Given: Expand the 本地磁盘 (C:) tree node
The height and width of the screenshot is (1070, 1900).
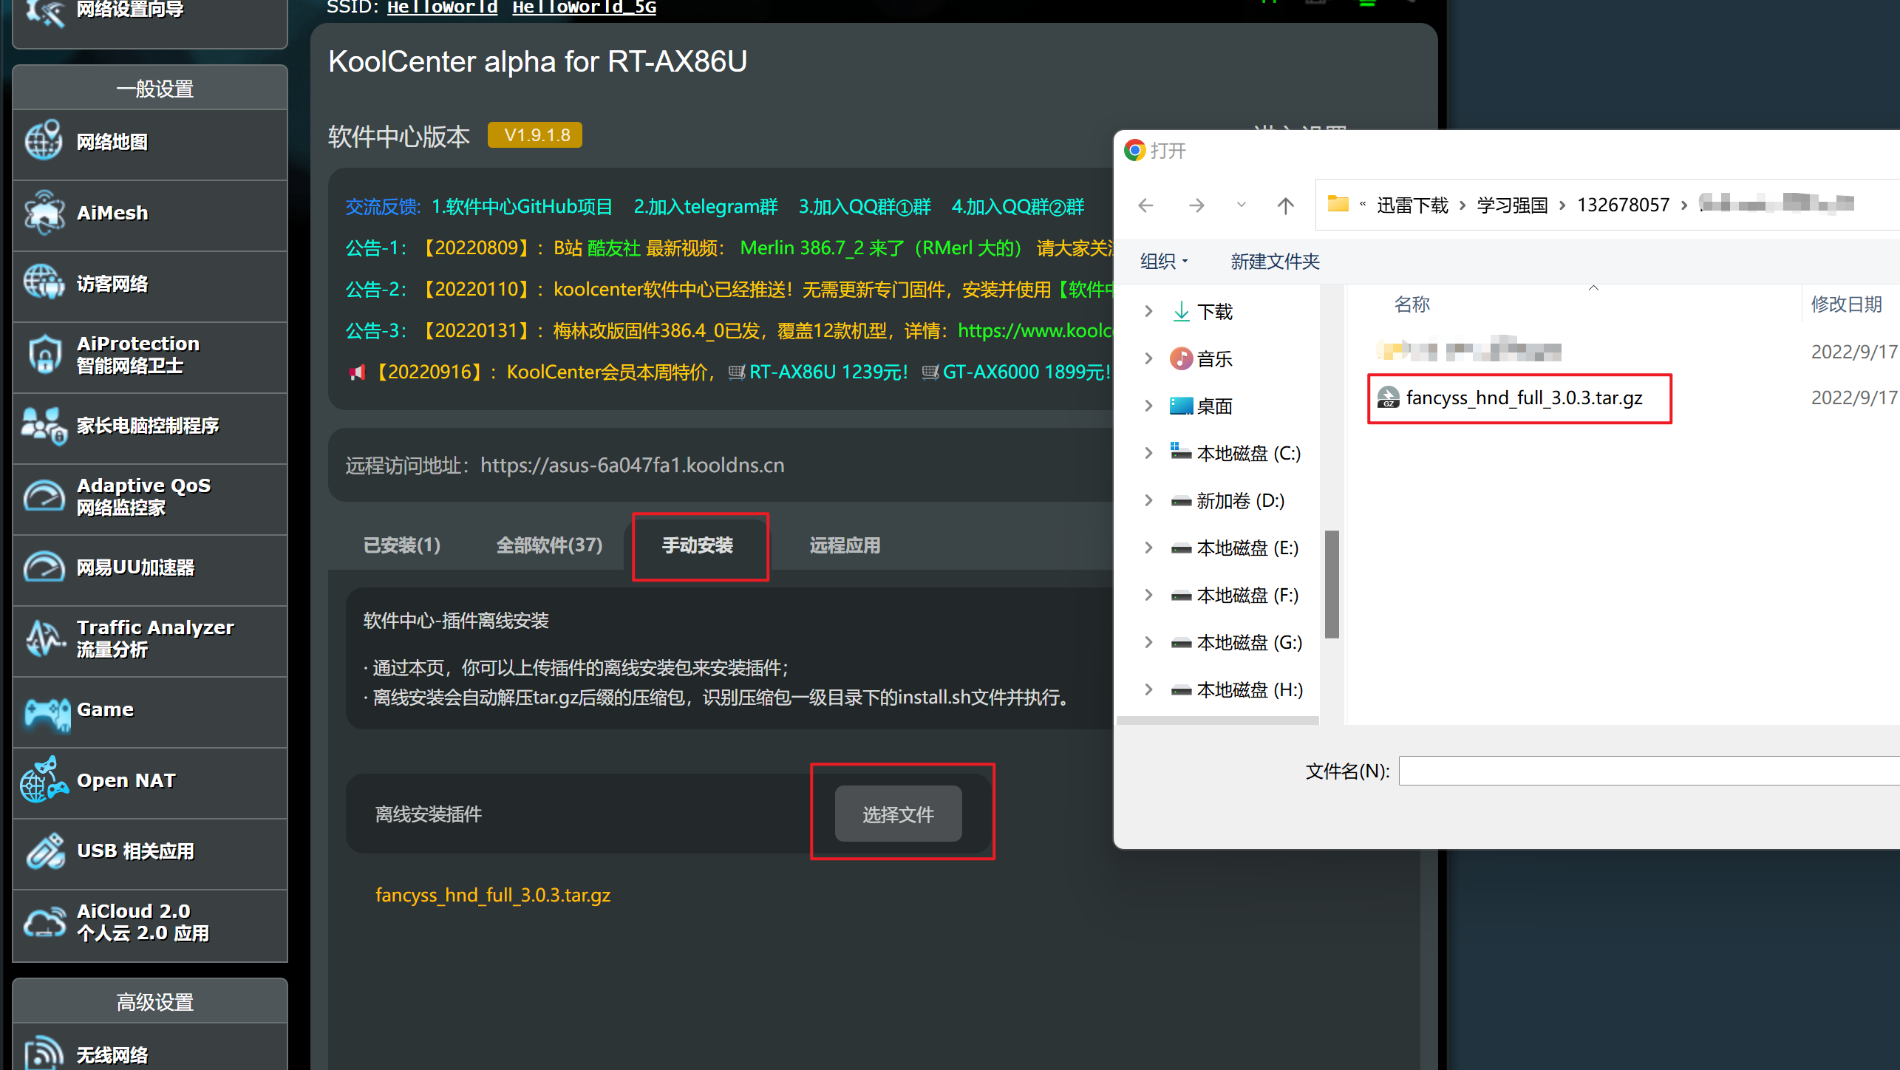Looking at the screenshot, I should coord(1148,453).
